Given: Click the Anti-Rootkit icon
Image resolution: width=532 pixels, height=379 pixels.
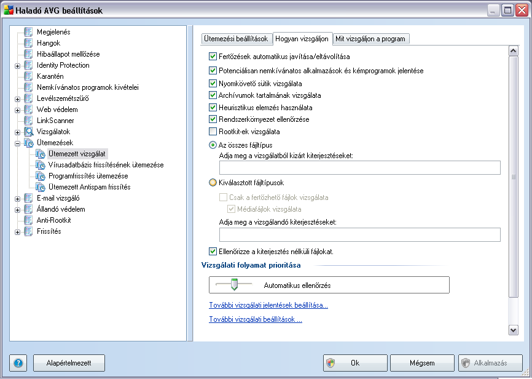Looking at the screenshot, I should click(x=28, y=220).
